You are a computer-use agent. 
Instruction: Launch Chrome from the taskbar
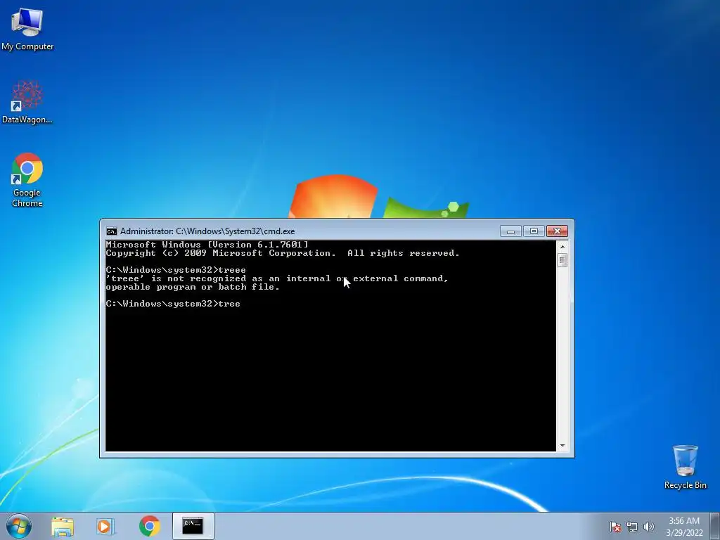[x=149, y=526]
